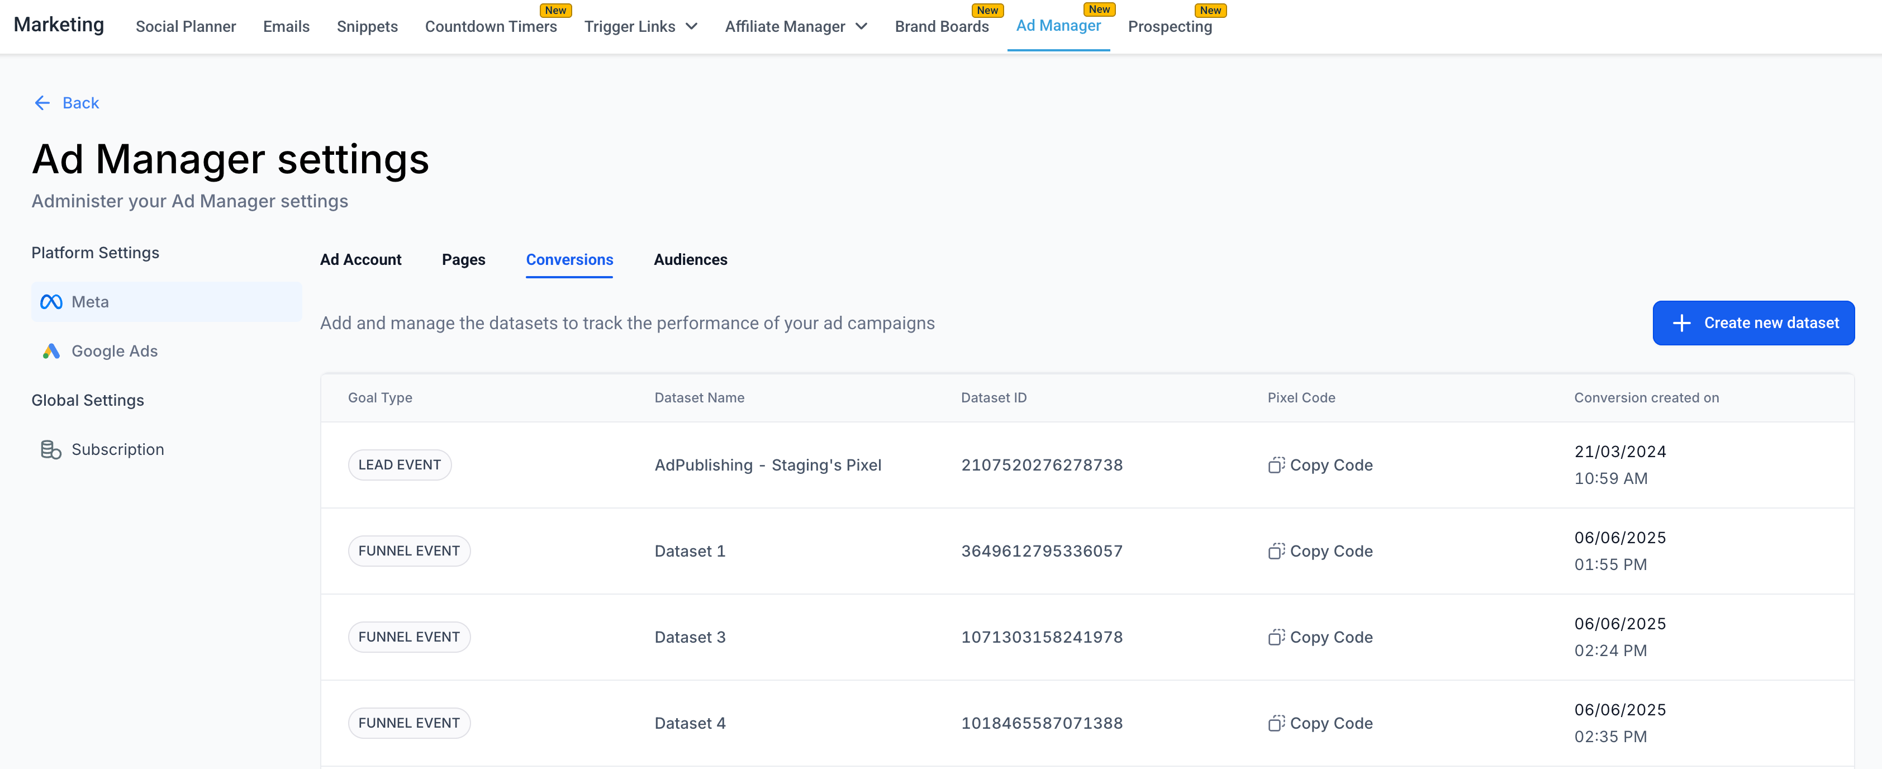Click dataset name AdPublishing - Staging's Pixel
Screen dimensions: 1882x769
click(768, 465)
